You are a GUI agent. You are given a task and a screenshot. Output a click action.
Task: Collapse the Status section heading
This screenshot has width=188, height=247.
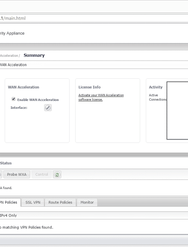pyautogui.click(x=6, y=163)
